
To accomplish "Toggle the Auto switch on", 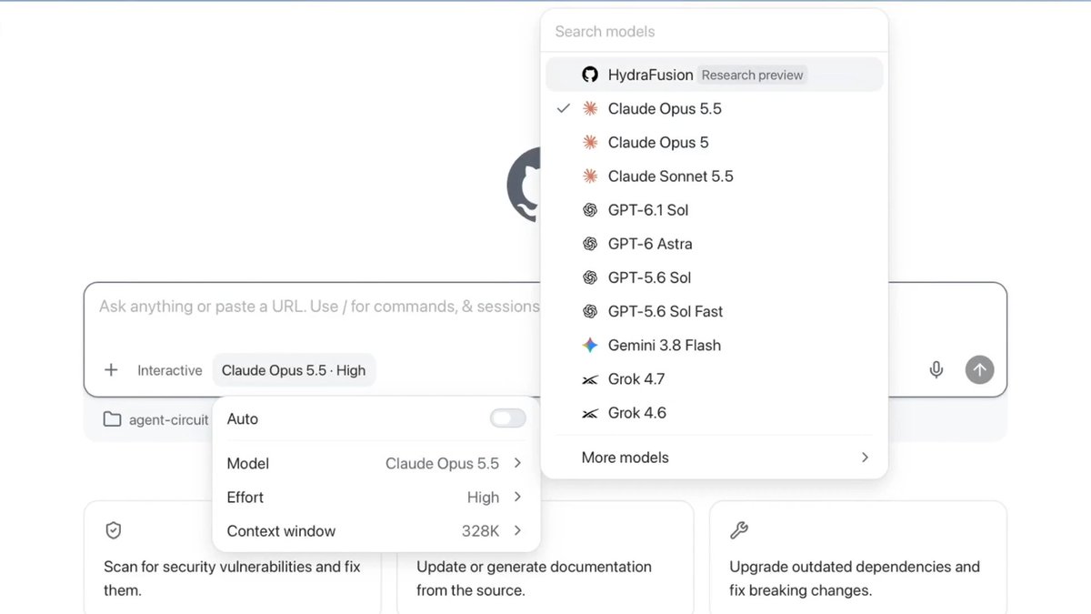I will [x=507, y=418].
